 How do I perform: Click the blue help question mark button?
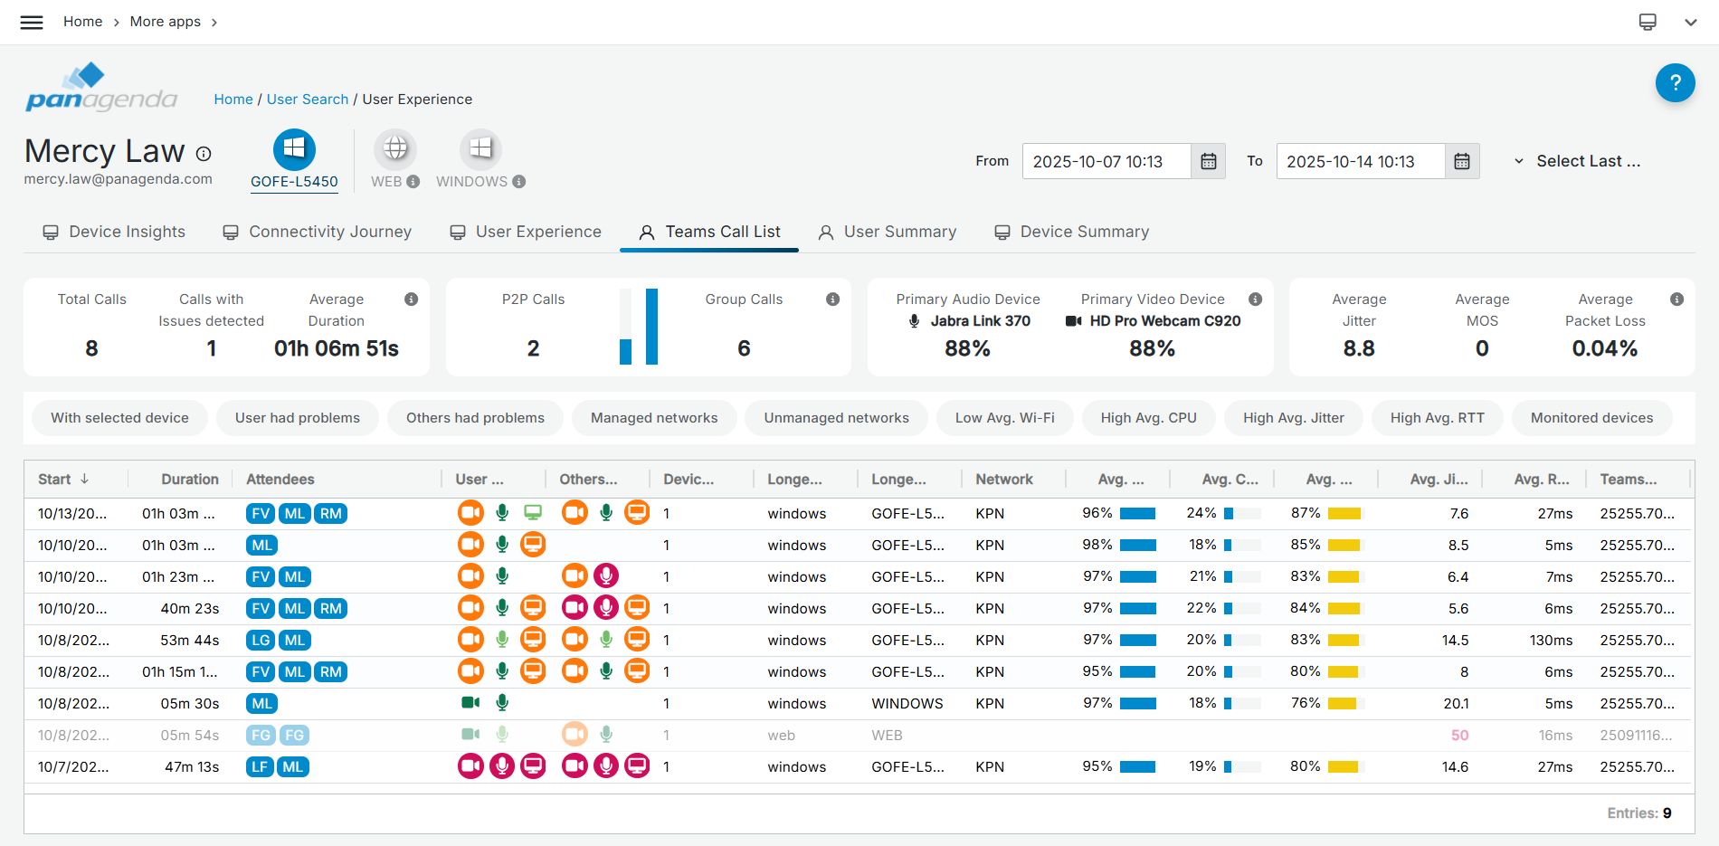click(x=1675, y=83)
